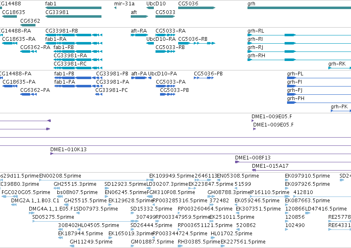Click the EK097910.5prime EST label
The height and width of the screenshot is (248, 351).
coord(307,176)
